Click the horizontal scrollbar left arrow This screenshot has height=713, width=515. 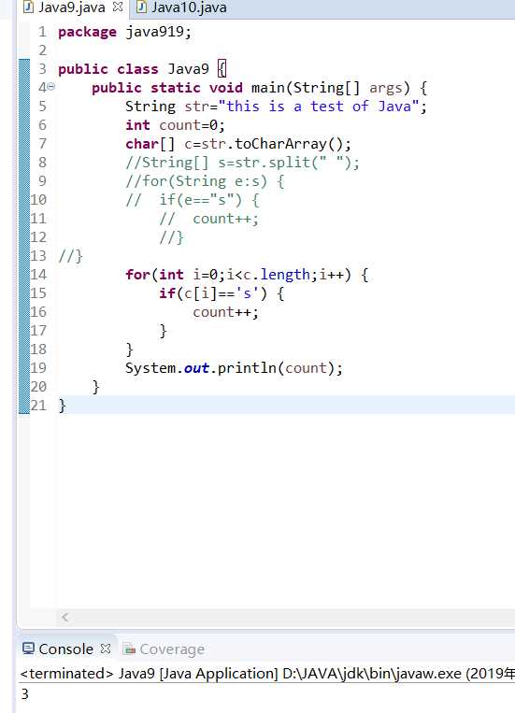[65, 617]
